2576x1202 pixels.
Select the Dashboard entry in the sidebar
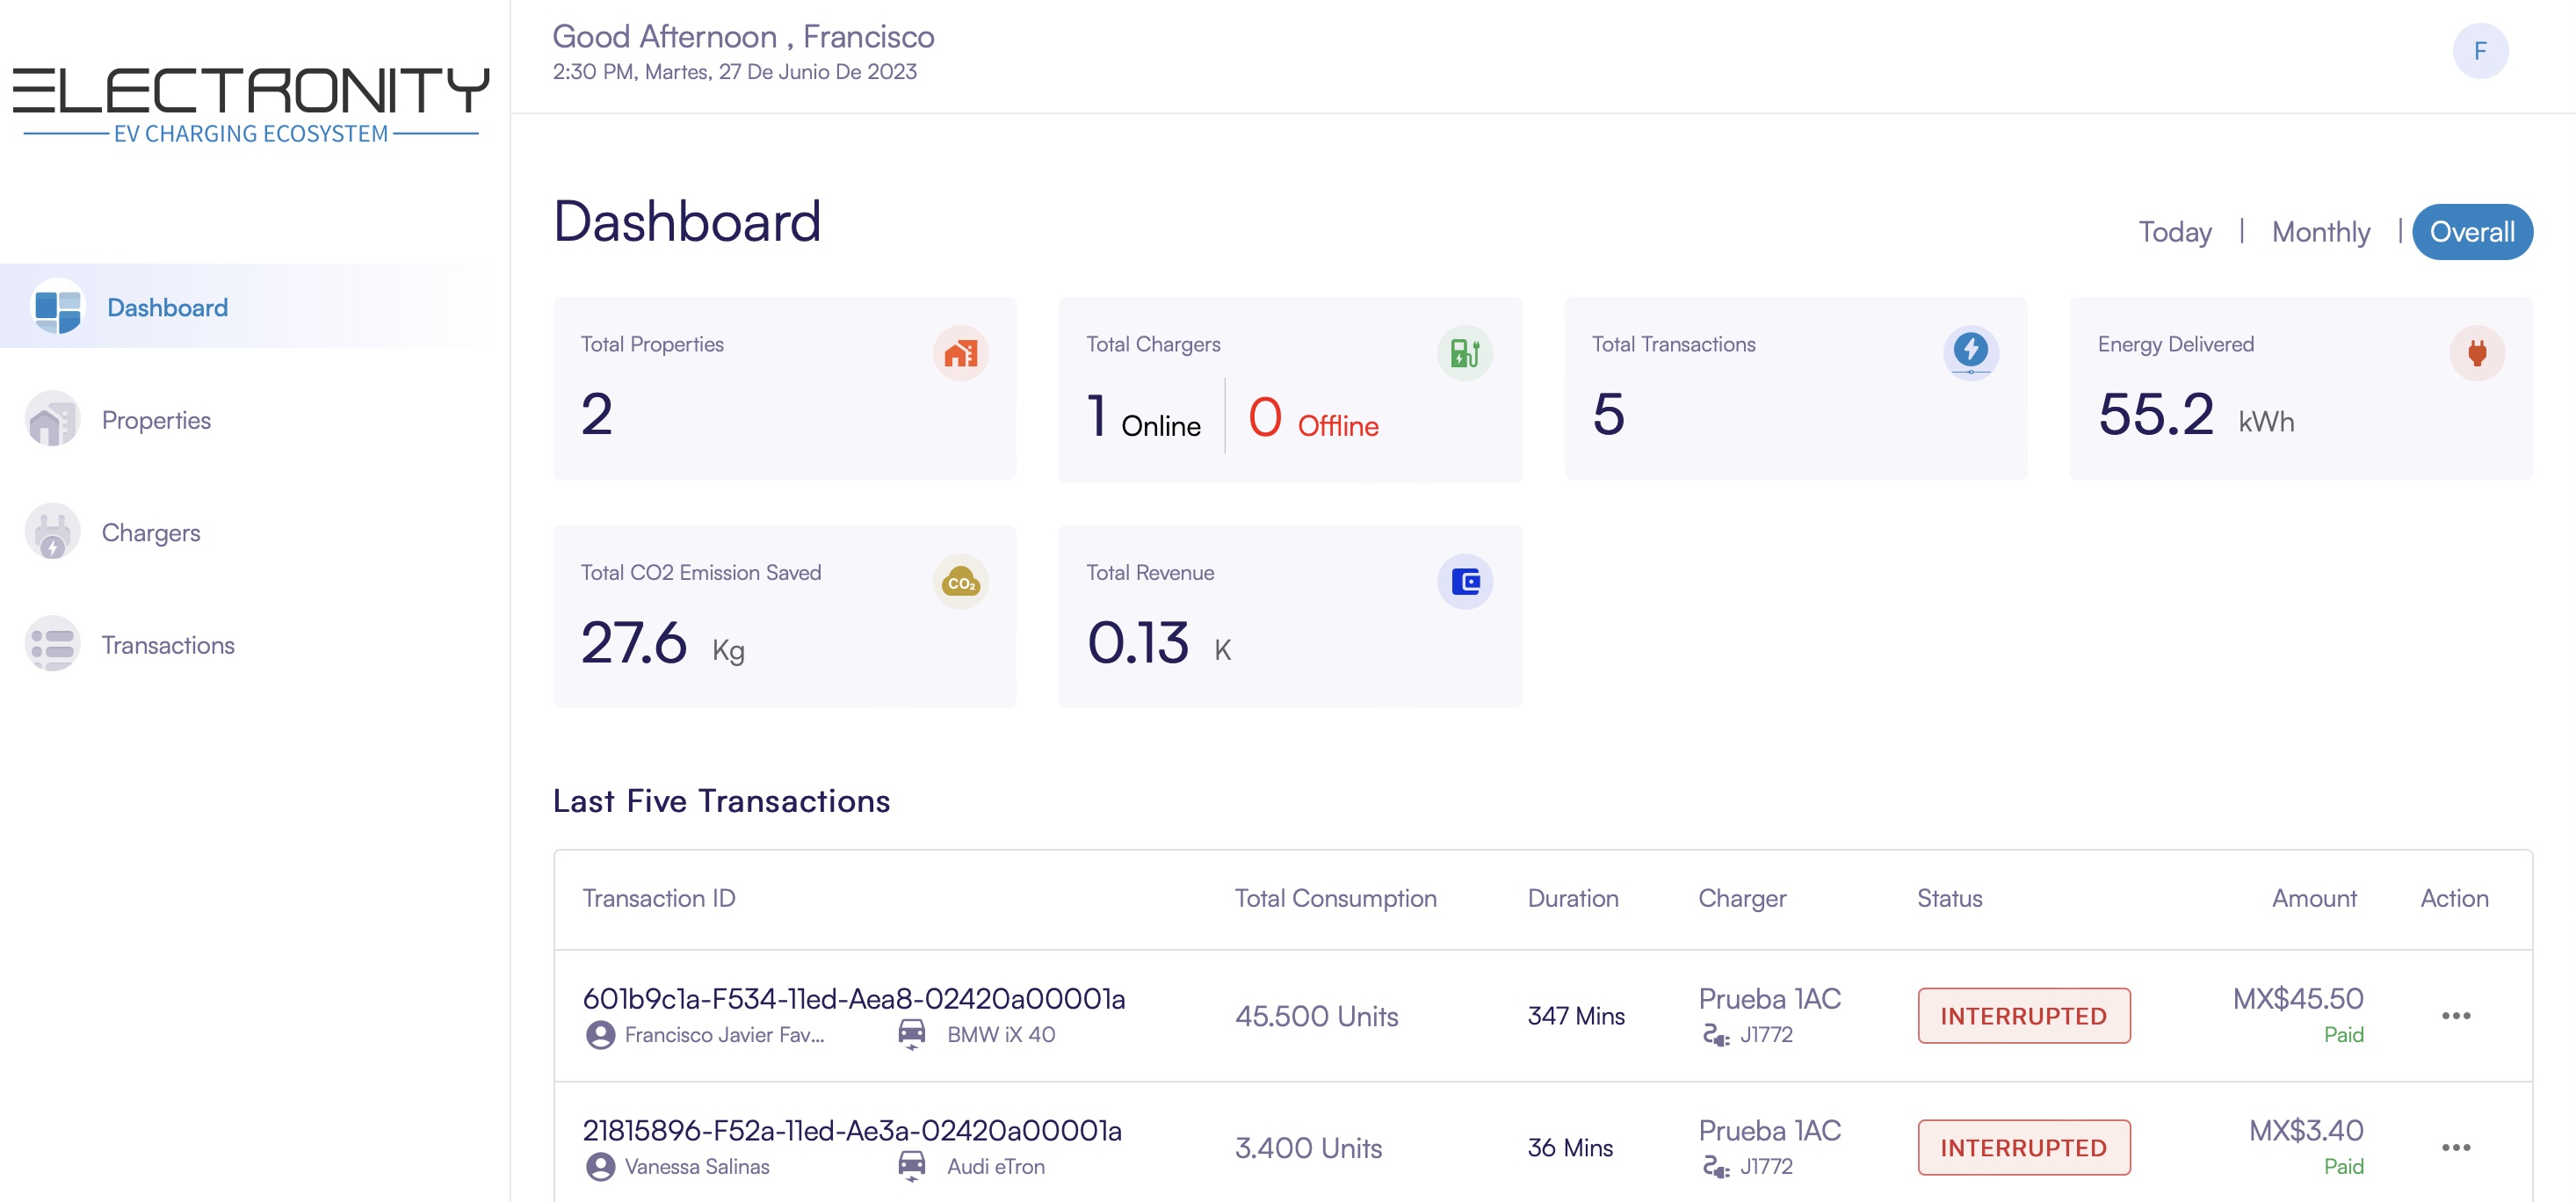[x=167, y=307]
